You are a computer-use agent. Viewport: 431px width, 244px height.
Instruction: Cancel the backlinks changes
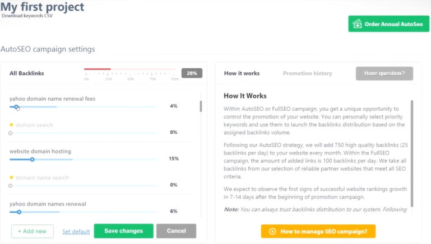[x=176, y=231]
